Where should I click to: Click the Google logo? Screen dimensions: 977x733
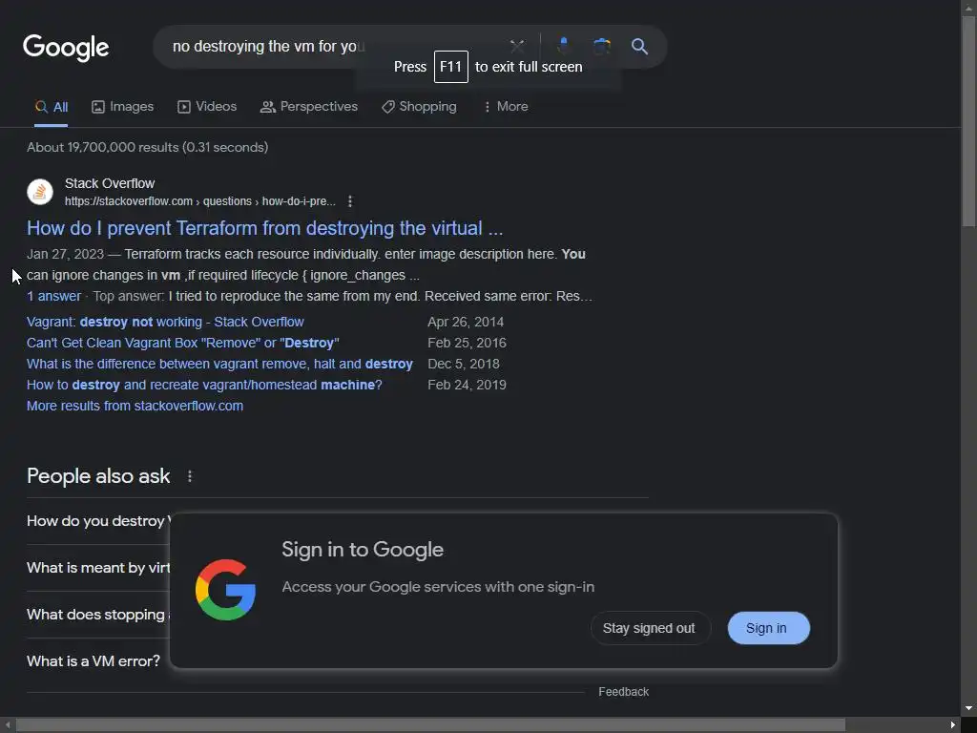point(66,48)
